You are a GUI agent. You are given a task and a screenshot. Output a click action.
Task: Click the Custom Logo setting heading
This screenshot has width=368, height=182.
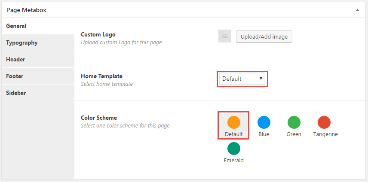coord(98,34)
